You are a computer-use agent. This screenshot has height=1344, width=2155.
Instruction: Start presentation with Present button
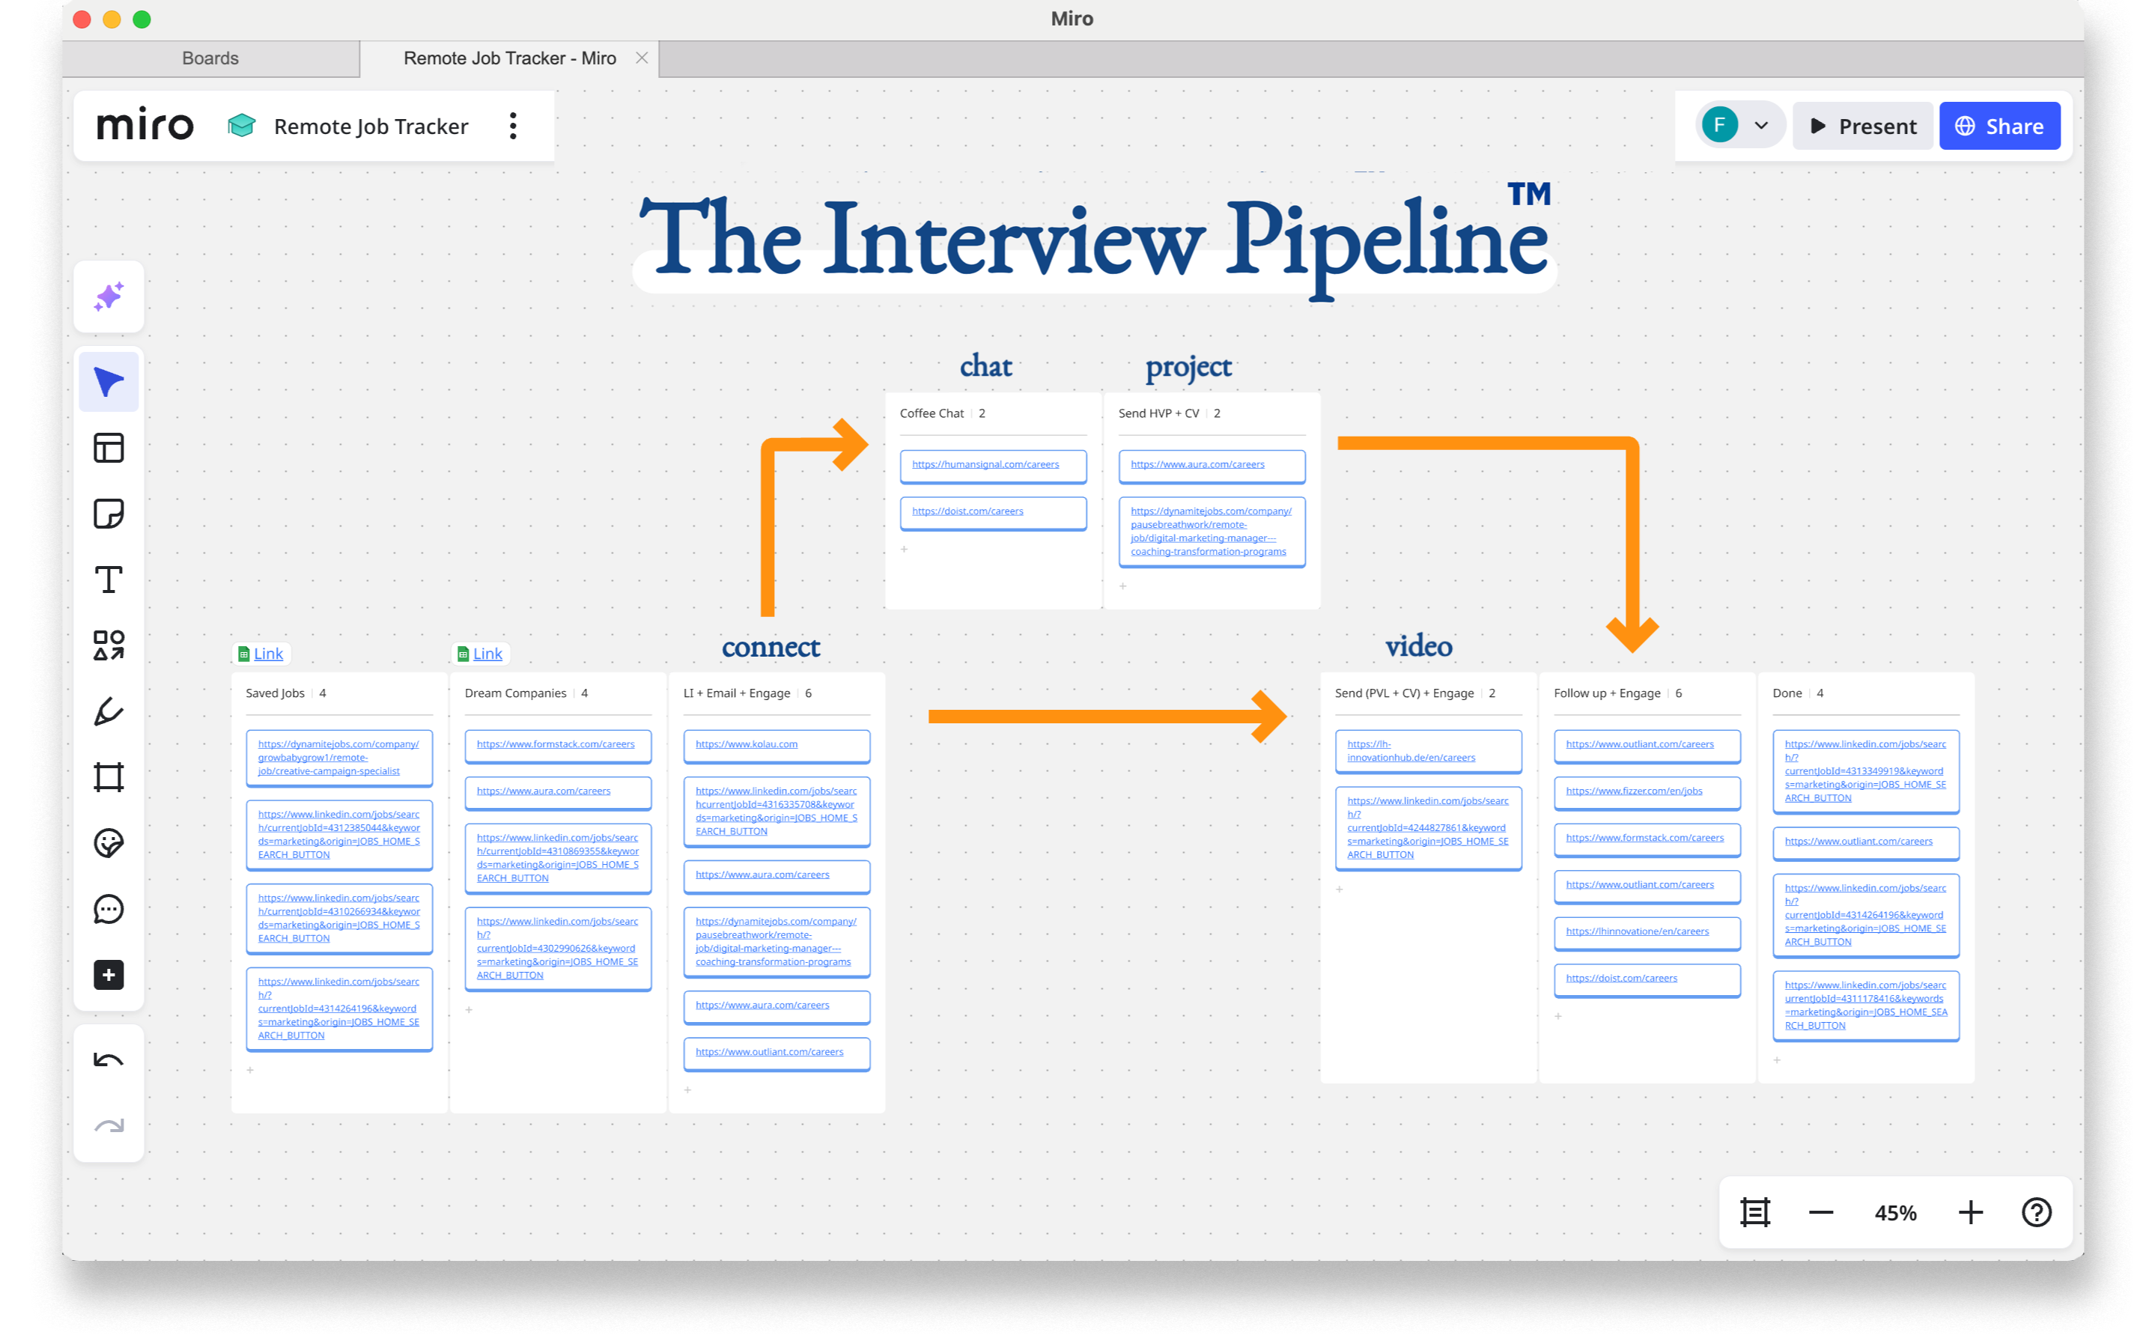[x=1863, y=127]
